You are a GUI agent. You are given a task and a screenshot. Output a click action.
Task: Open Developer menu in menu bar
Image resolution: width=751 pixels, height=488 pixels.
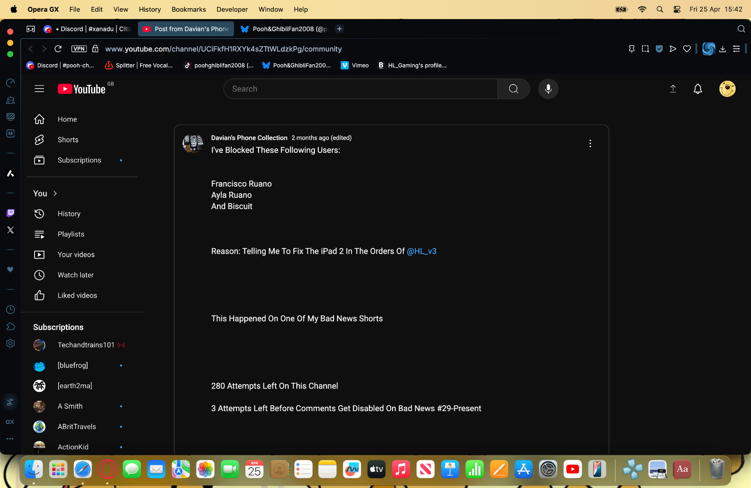[x=232, y=9]
